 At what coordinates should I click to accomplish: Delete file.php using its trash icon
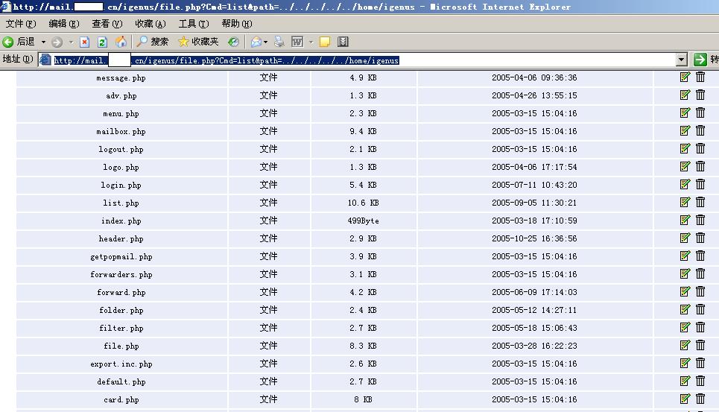700,345
